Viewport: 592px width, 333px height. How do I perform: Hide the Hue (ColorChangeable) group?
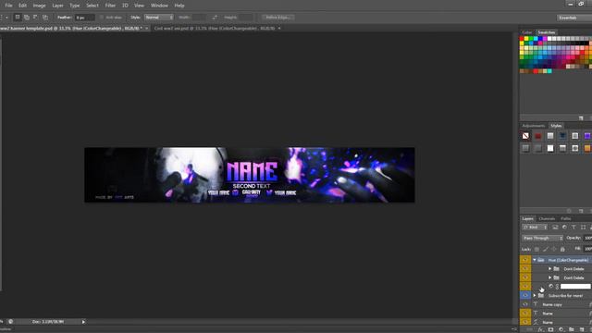(x=525, y=260)
